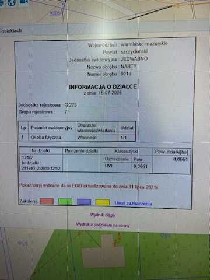Viewport: 210px width, 280px height.
Task: Click the 'Osoba fizyczna' table cell
Action: coord(46,138)
